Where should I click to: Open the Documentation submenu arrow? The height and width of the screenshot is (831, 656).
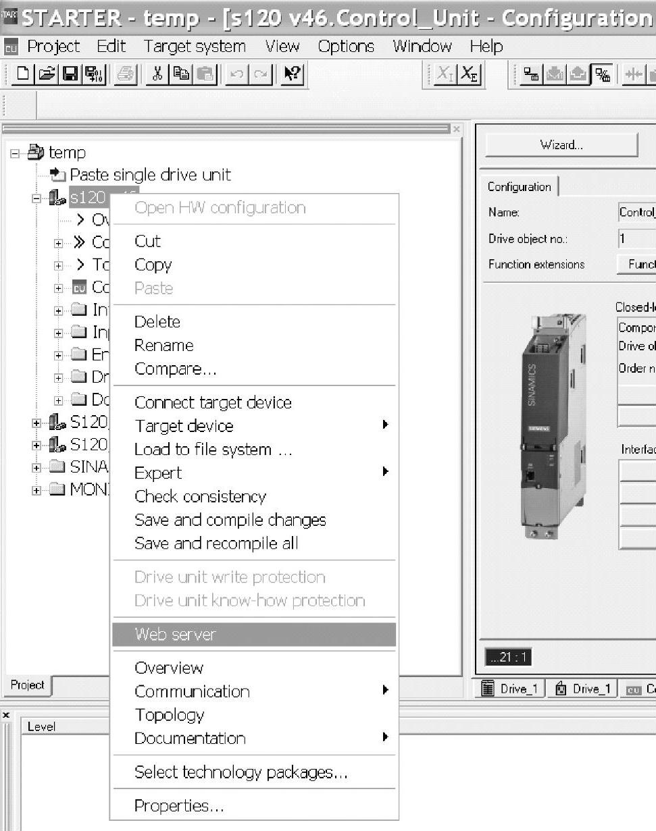coord(386,737)
